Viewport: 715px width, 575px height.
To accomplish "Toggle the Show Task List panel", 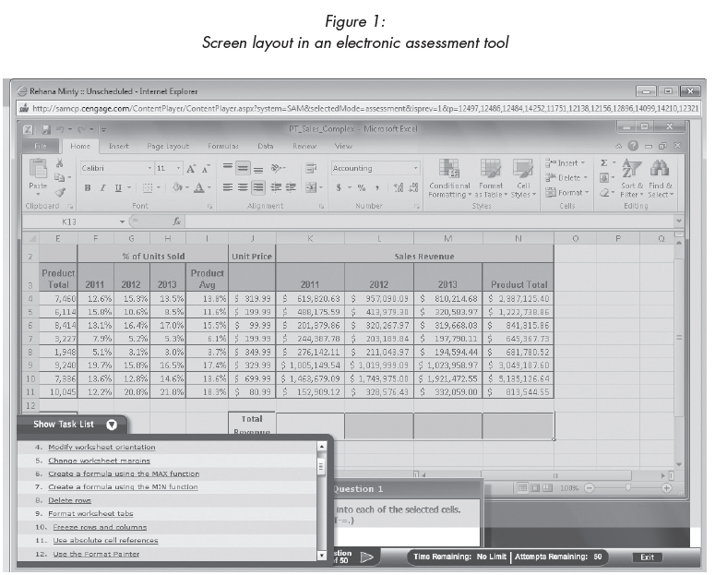I will point(112,425).
